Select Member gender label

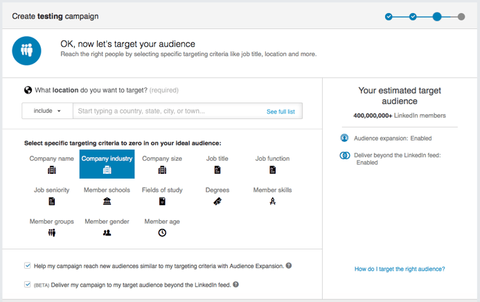pos(107,222)
